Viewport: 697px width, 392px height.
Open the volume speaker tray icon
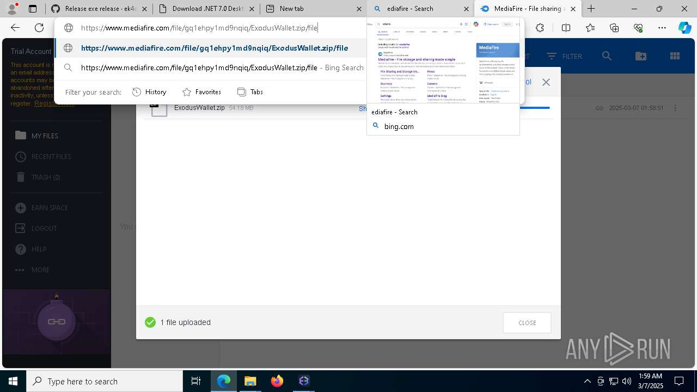coord(626,381)
